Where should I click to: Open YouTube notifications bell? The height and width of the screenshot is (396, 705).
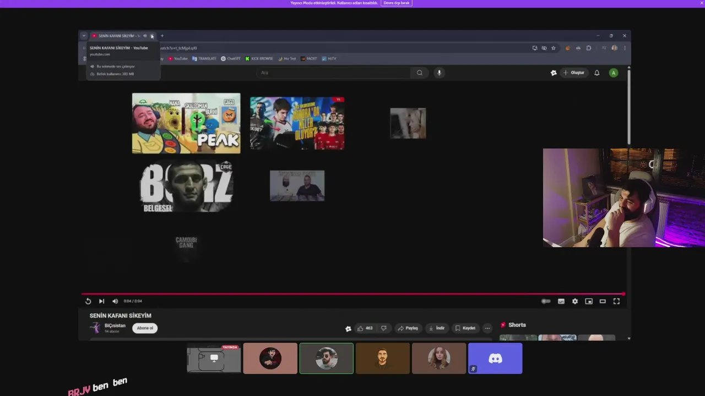596,73
